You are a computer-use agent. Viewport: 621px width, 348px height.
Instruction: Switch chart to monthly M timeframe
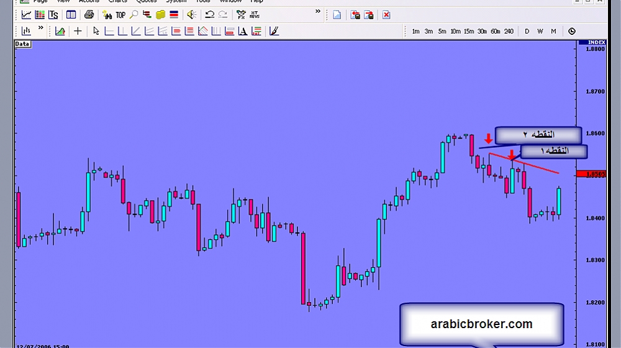[553, 31]
